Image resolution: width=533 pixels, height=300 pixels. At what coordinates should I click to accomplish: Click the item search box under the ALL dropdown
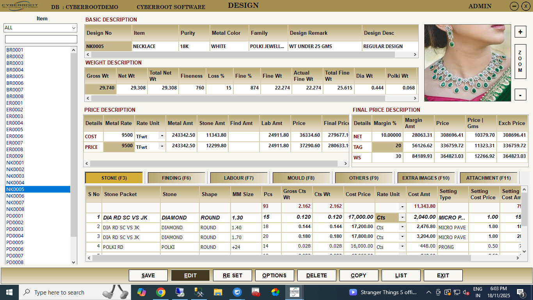[41, 39]
